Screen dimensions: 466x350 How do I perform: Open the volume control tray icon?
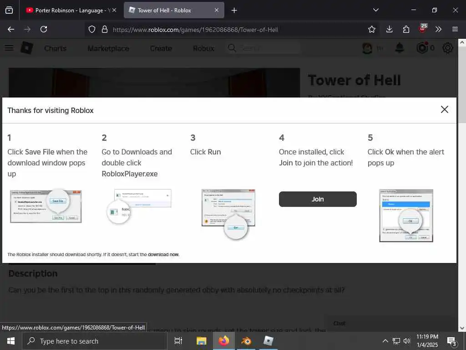point(407,341)
